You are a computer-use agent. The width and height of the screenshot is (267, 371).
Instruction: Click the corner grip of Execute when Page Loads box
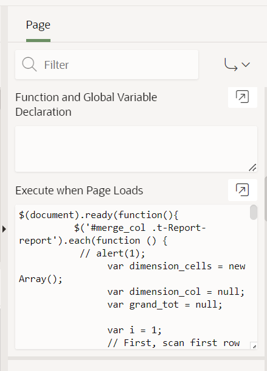pyautogui.click(x=254, y=345)
